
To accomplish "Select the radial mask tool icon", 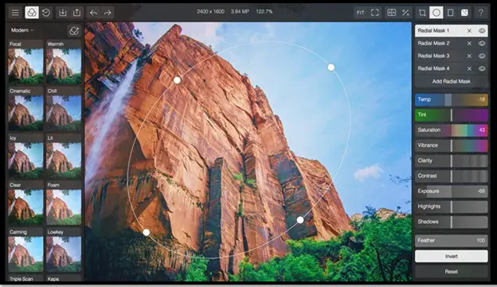I will (x=436, y=13).
